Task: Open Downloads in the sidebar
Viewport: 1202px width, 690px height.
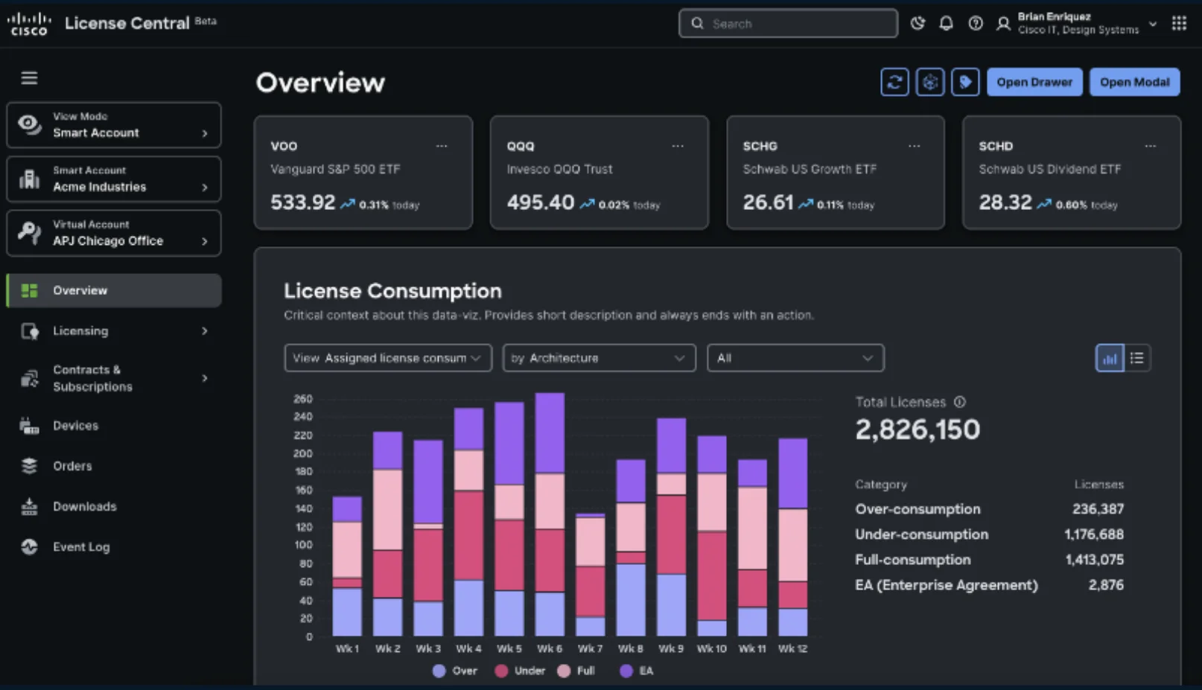Action: (114, 507)
